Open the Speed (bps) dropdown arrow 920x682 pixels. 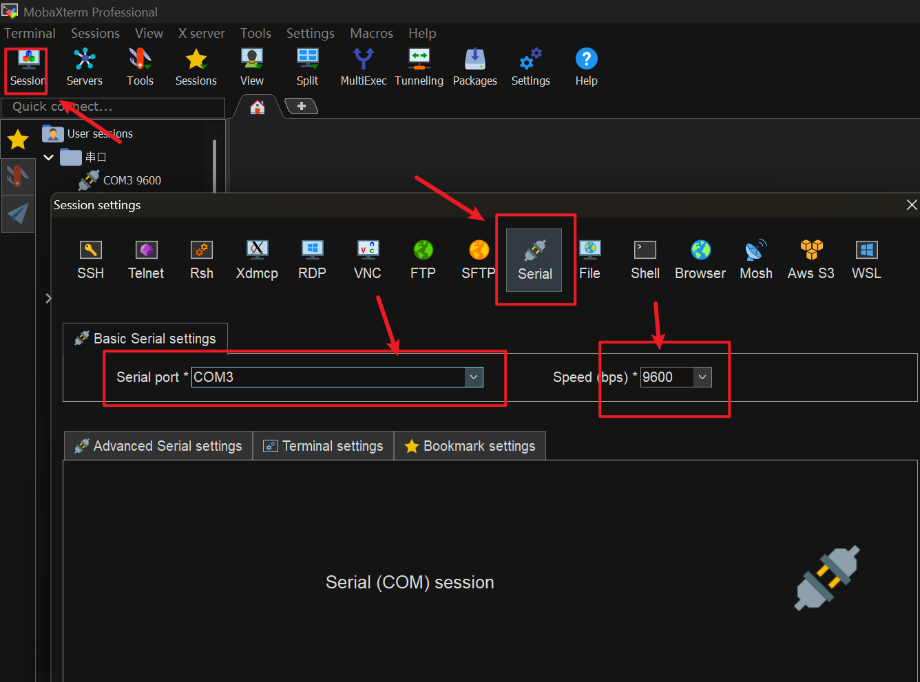coord(702,377)
